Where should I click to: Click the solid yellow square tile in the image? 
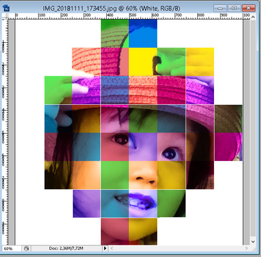143,62
